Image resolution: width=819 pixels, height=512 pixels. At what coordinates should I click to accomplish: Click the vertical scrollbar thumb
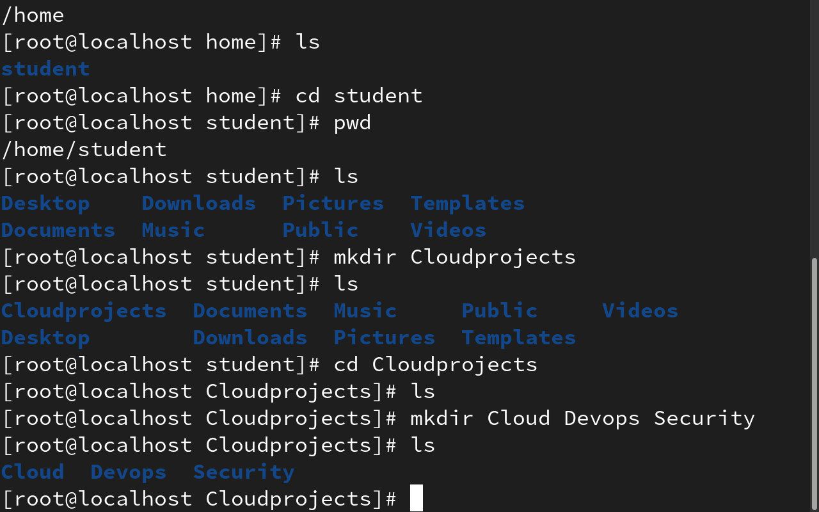click(x=814, y=383)
